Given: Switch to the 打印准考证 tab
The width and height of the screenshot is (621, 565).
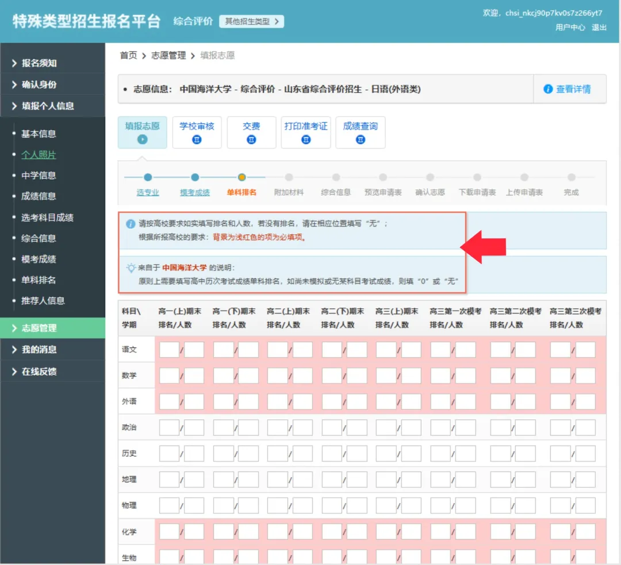Looking at the screenshot, I should pos(306,133).
